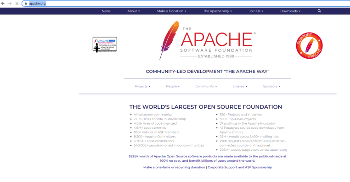Expand the About dropdown menu

click(134, 11)
